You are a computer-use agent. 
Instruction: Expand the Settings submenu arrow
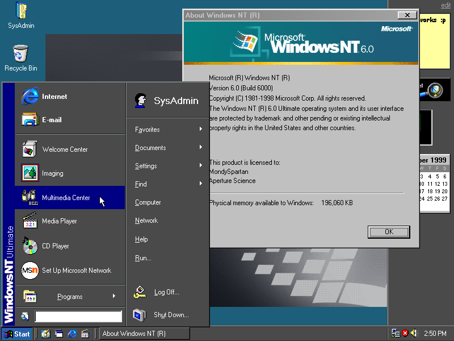[x=201, y=165]
